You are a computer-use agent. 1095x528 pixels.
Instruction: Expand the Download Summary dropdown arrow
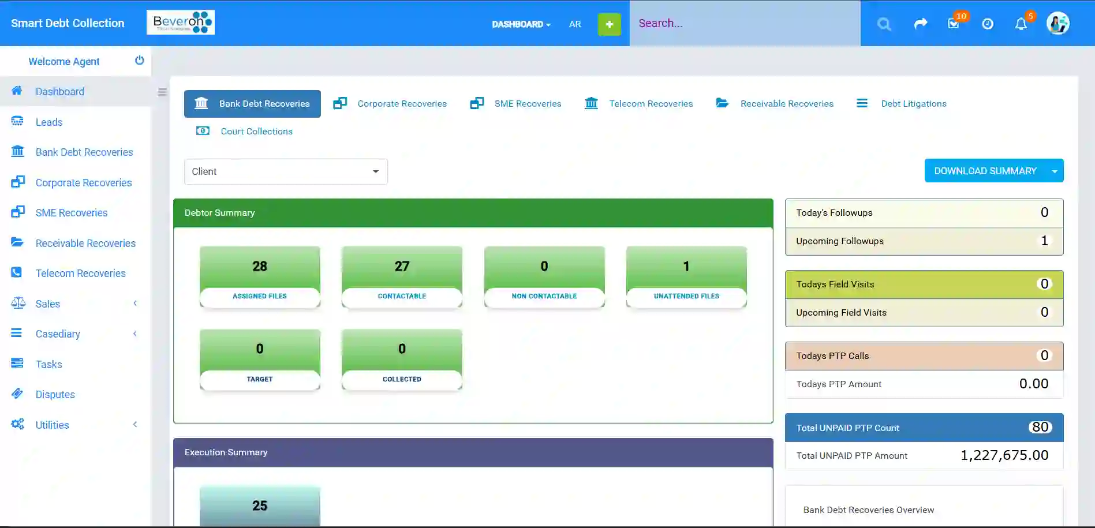(1055, 171)
